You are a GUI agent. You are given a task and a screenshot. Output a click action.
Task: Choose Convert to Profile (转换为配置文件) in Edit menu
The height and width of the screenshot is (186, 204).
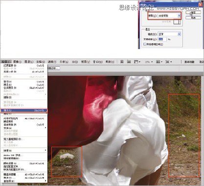click(24, 170)
